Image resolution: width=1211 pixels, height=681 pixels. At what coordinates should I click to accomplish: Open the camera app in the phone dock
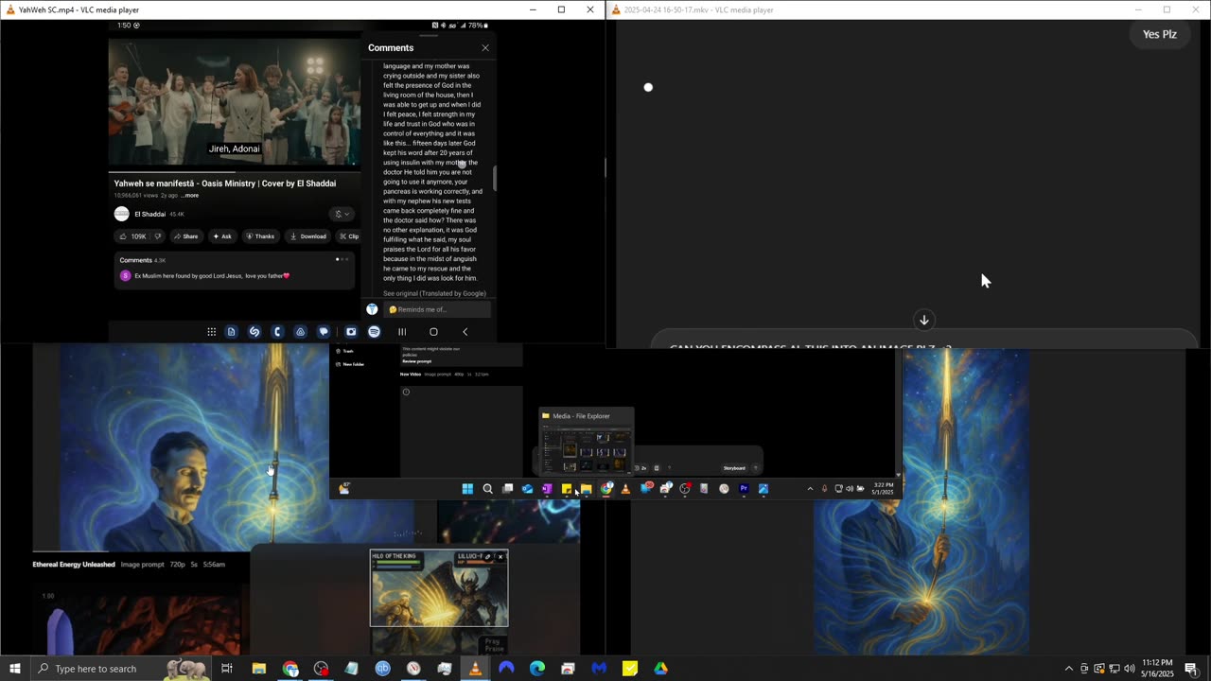point(351,332)
